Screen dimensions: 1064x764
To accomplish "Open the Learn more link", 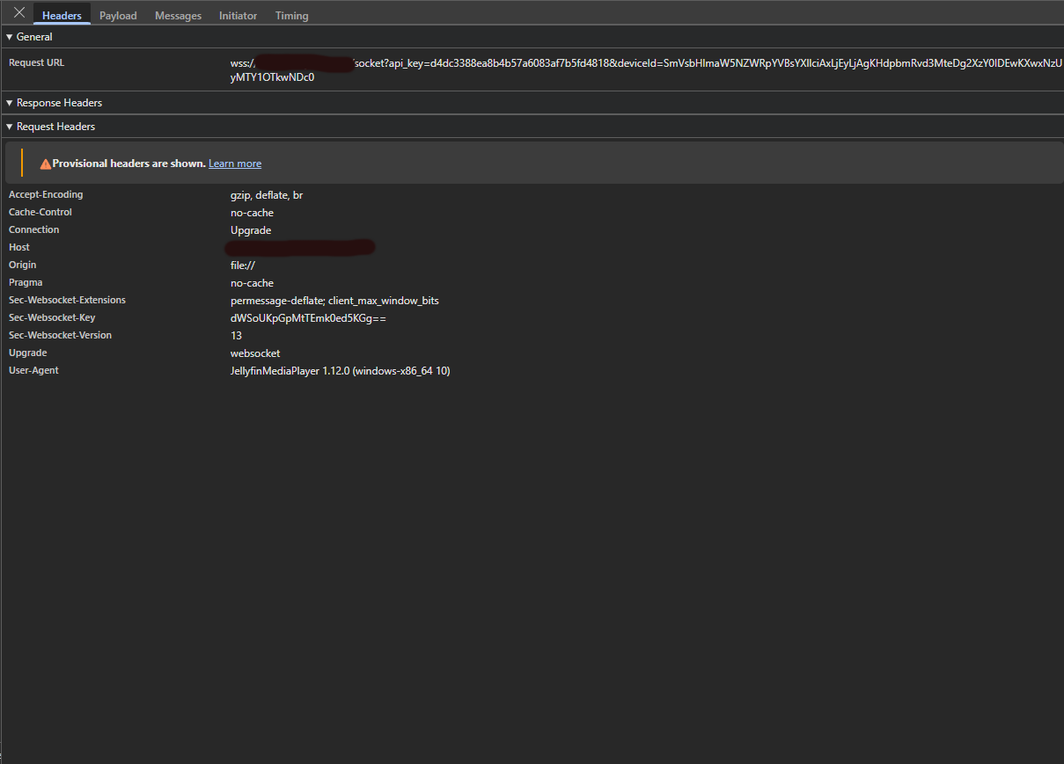I will pyautogui.click(x=235, y=164).
